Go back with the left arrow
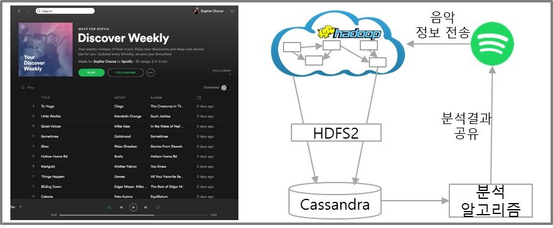 click(x=20, y=12)
